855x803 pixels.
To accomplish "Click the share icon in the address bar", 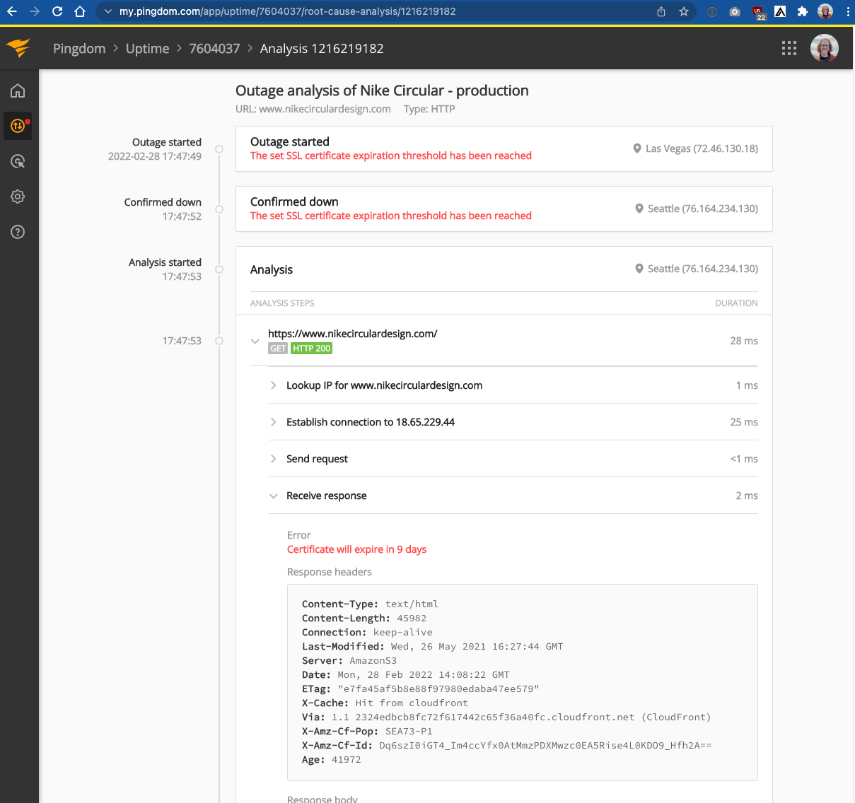I will [x=661, y=11].
